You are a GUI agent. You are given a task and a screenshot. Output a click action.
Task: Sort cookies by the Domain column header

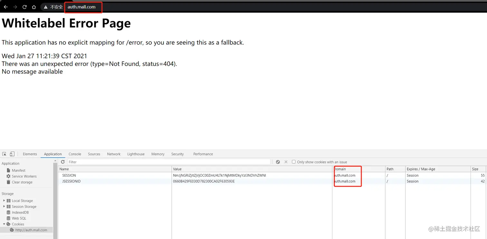(x=359, y=169)
